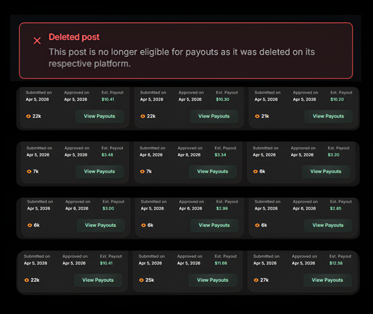Open View Payouts on the $3.20 card
This screenshot has height=314, width=373.
coord(326,171)
